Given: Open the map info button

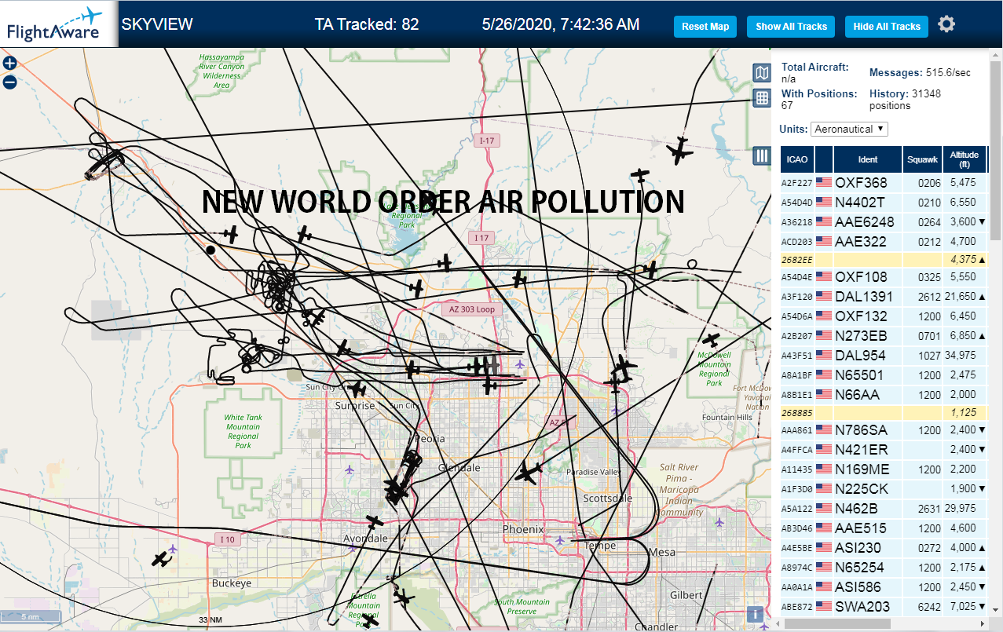Looking at the screenshot, I should 756,615.
